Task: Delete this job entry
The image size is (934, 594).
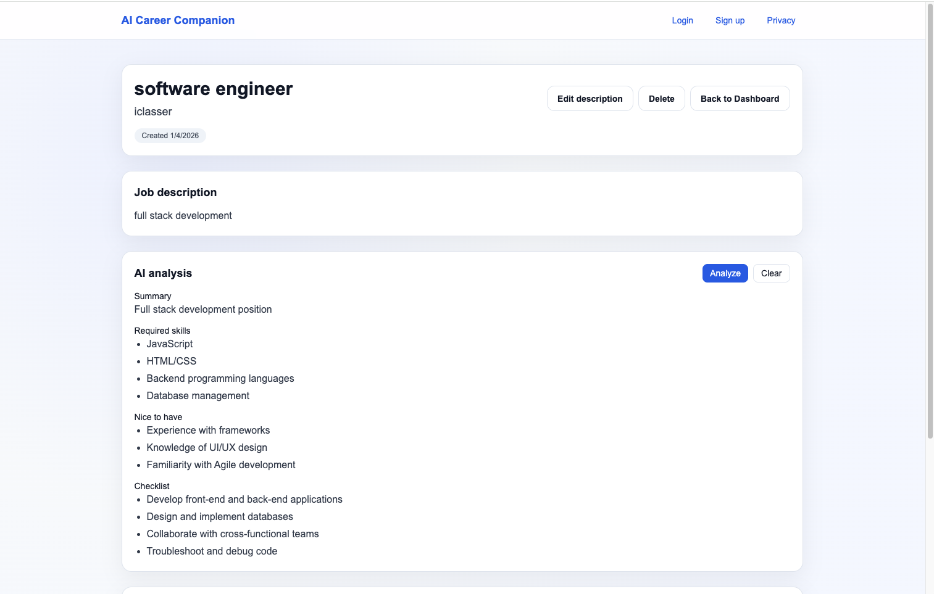Action: tap(661, 98)
